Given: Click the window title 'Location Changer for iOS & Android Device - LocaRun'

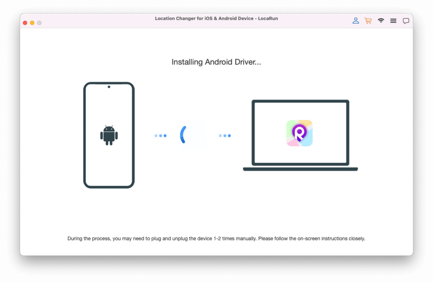Looking at the screenshot, I should (216, 19).
